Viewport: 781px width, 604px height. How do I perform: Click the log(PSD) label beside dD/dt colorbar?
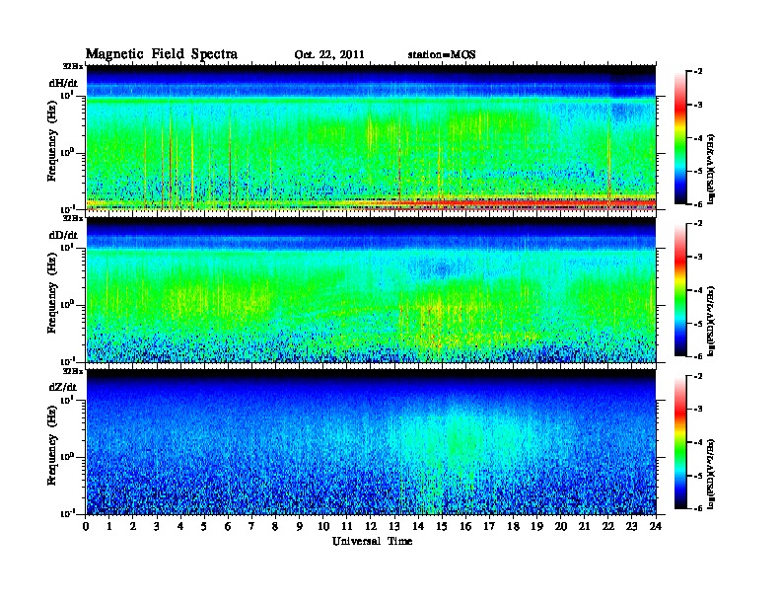711,321
